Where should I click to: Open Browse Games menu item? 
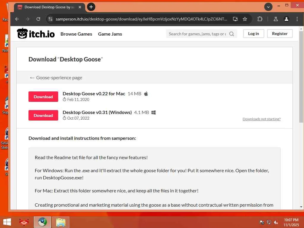coord(76,34)
